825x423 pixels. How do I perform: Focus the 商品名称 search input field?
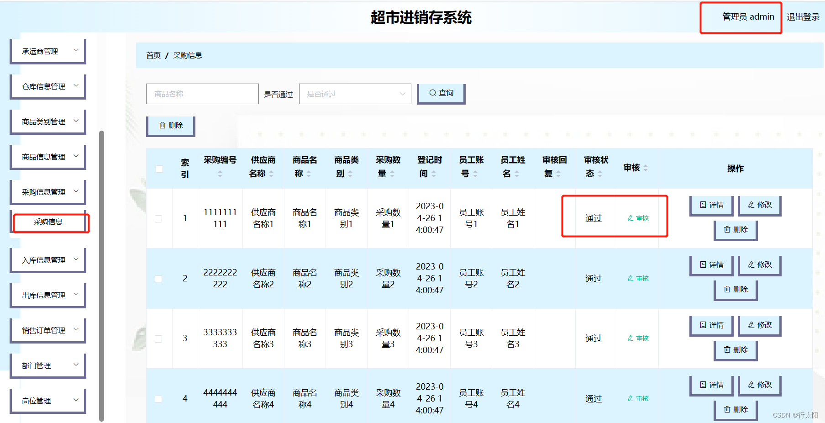pos(202,94)
